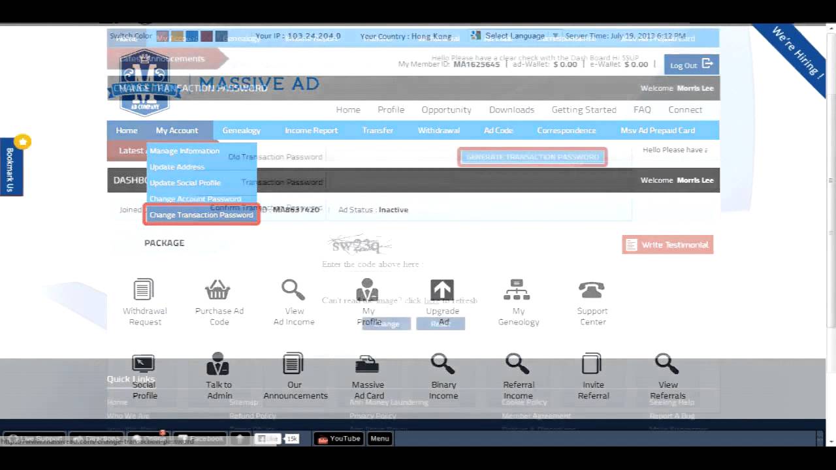
Task: Choose Update Social Profile menu entry
Action: click(185, 183)
